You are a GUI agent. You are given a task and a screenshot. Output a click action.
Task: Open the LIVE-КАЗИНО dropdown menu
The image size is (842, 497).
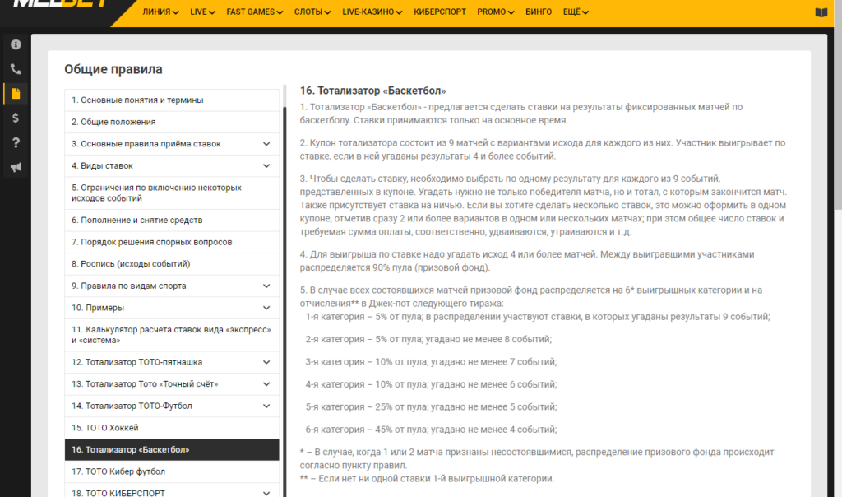[x=372, y=12]
